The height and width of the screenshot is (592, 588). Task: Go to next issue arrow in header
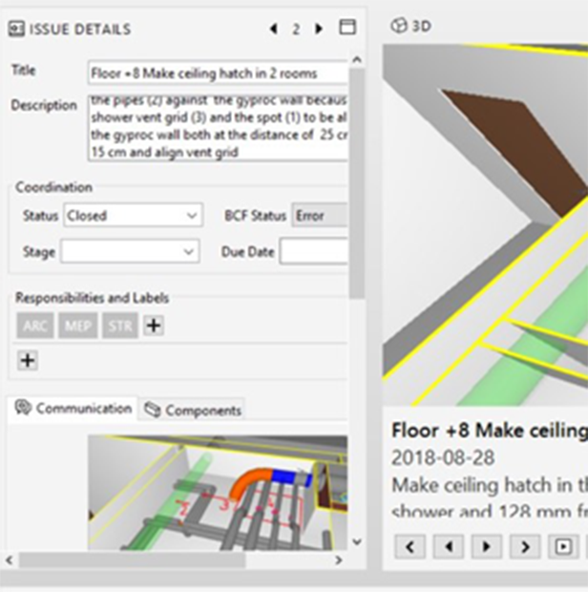(319, 29)
